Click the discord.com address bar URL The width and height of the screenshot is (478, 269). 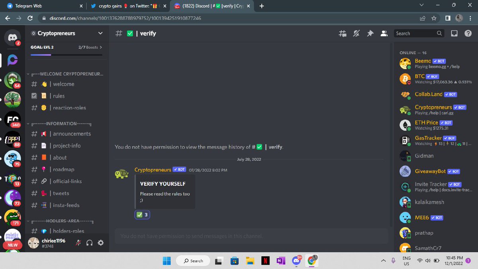pos(125,18)
